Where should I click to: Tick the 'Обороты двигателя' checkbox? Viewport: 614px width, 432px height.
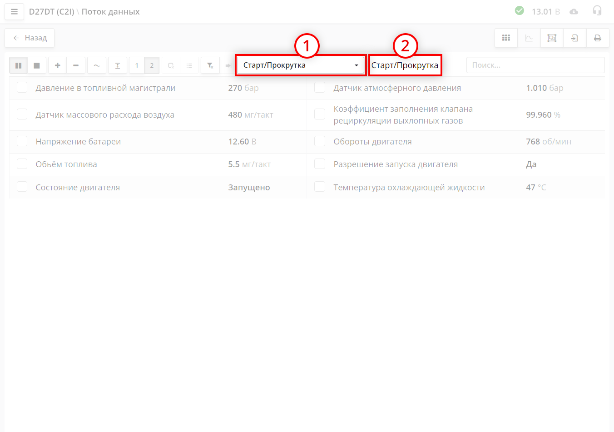point(320,141)
